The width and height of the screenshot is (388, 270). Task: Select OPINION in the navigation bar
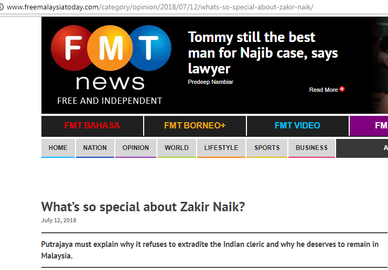136,148
